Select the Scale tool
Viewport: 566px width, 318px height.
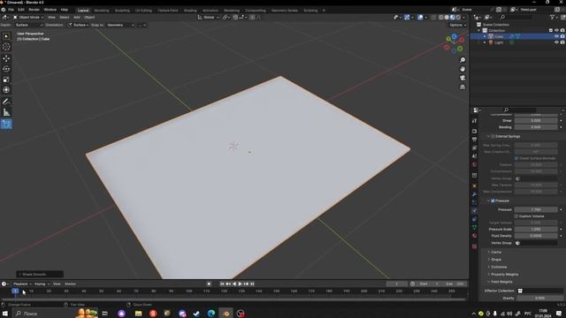[x=6, y=79]
